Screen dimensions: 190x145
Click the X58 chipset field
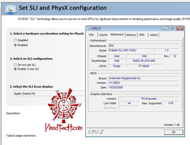point(144,56)
